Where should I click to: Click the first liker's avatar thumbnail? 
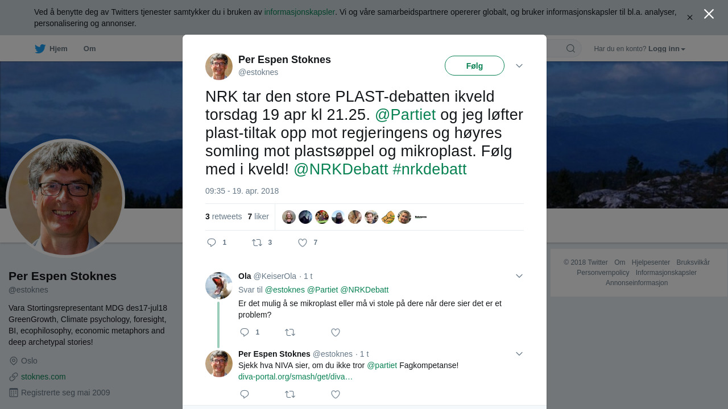coord(289,217)
